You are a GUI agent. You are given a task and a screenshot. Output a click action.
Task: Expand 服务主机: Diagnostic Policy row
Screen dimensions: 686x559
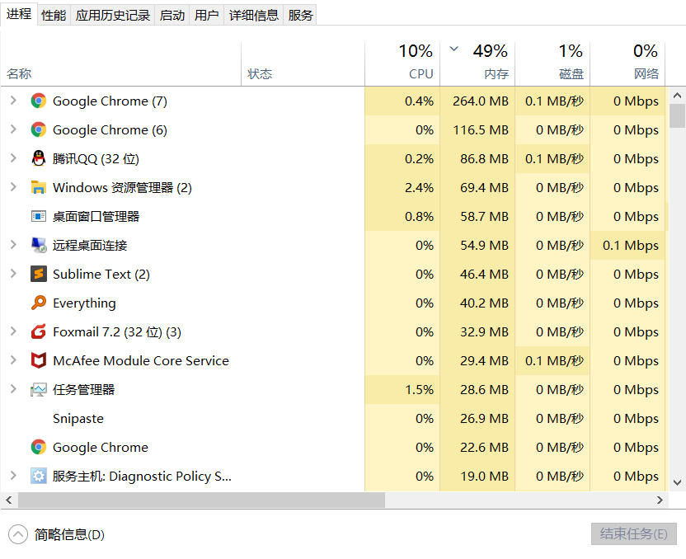13,476
